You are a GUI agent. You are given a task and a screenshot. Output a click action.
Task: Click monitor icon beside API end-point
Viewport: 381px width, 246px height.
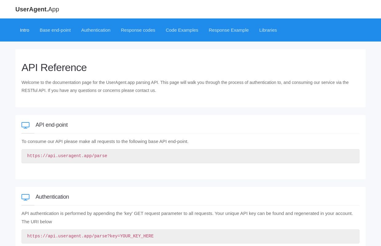[26, 125]
